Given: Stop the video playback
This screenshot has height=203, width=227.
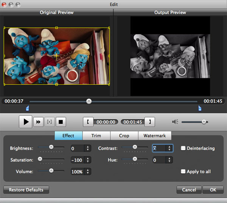Looking at the screenshot, I should [x=61, y=122].
